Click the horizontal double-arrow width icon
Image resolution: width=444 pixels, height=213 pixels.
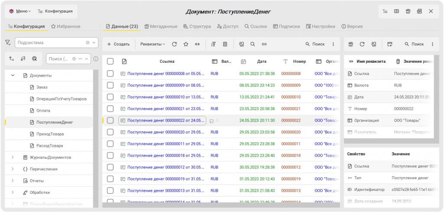pyautogui.click(x=197, y=44)
